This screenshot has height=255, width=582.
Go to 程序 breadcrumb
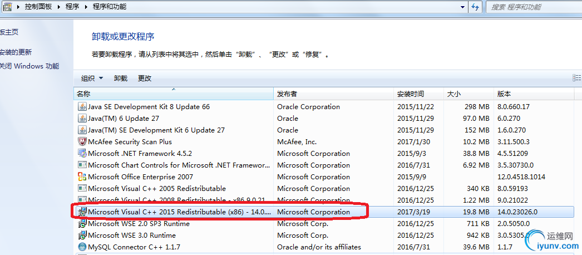(72, 7)
